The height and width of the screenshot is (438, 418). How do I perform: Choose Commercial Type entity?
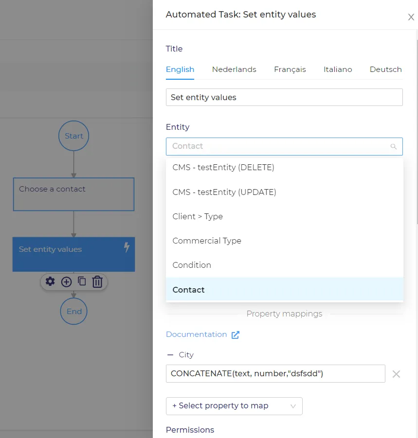284,241
